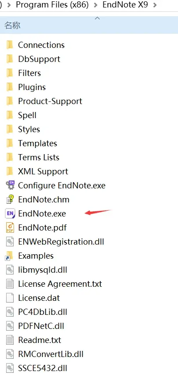This screenshot has width=178, height=375.
Task: Select the Terms Lists folder
Action: click(x=39, y=157)
